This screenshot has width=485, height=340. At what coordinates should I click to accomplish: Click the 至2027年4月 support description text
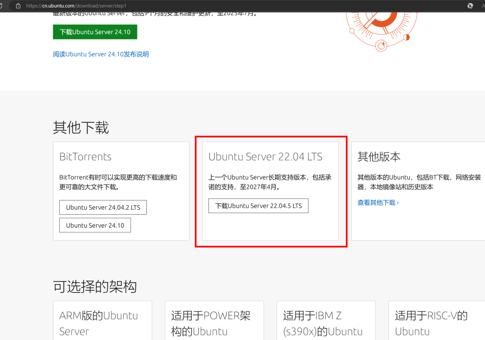pos(270,182)
